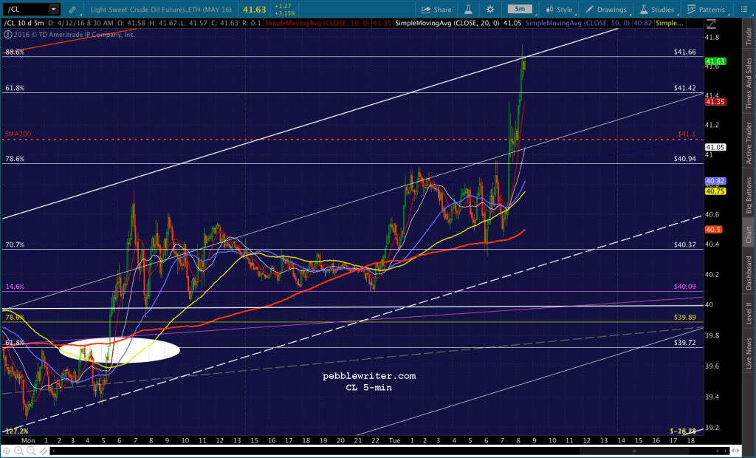
Task: Click the horizontal scrollbar thumb
Action: tap(633, 451)
